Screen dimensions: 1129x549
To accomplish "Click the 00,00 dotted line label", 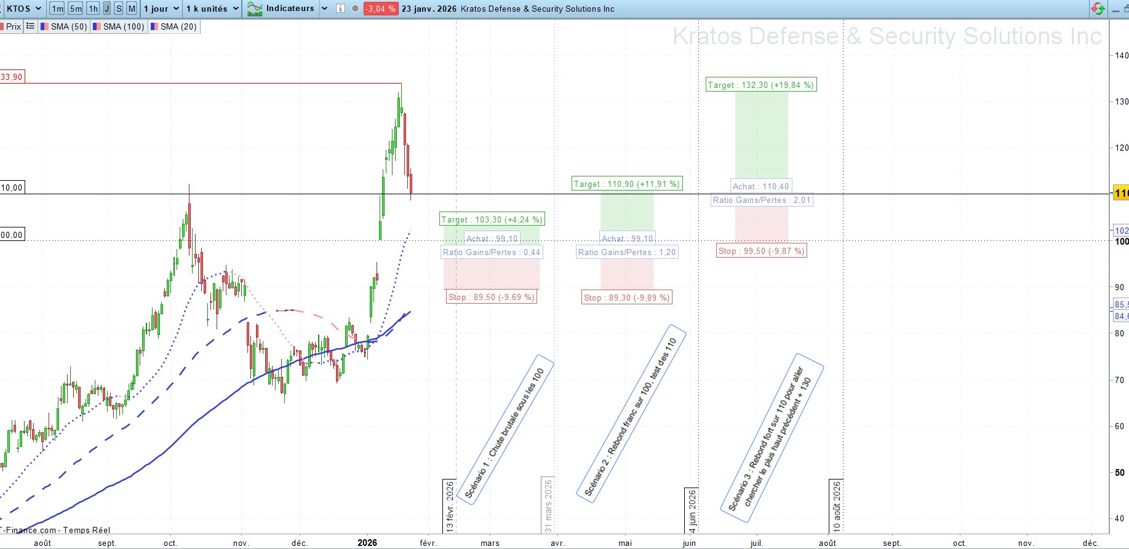I will (x=12, y=235).
